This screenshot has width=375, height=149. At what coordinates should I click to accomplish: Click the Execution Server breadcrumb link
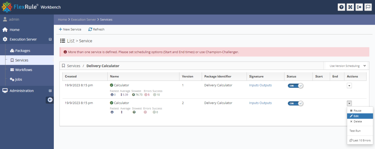tap(83, 20)
